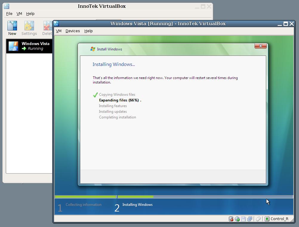Click the 'Installing updates' step text
The width and height of the screenshot is (299, 227).
[113, 112]
